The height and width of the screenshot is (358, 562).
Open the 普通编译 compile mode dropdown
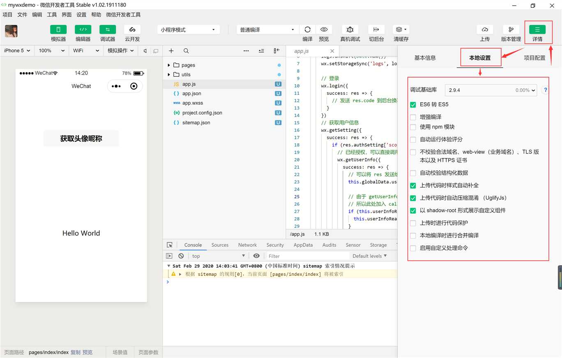click(267, 30)
